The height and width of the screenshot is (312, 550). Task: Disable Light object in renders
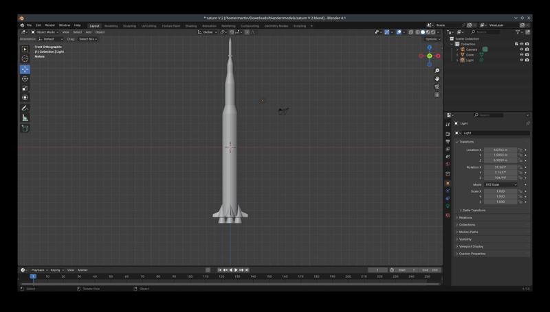[527, 60]
